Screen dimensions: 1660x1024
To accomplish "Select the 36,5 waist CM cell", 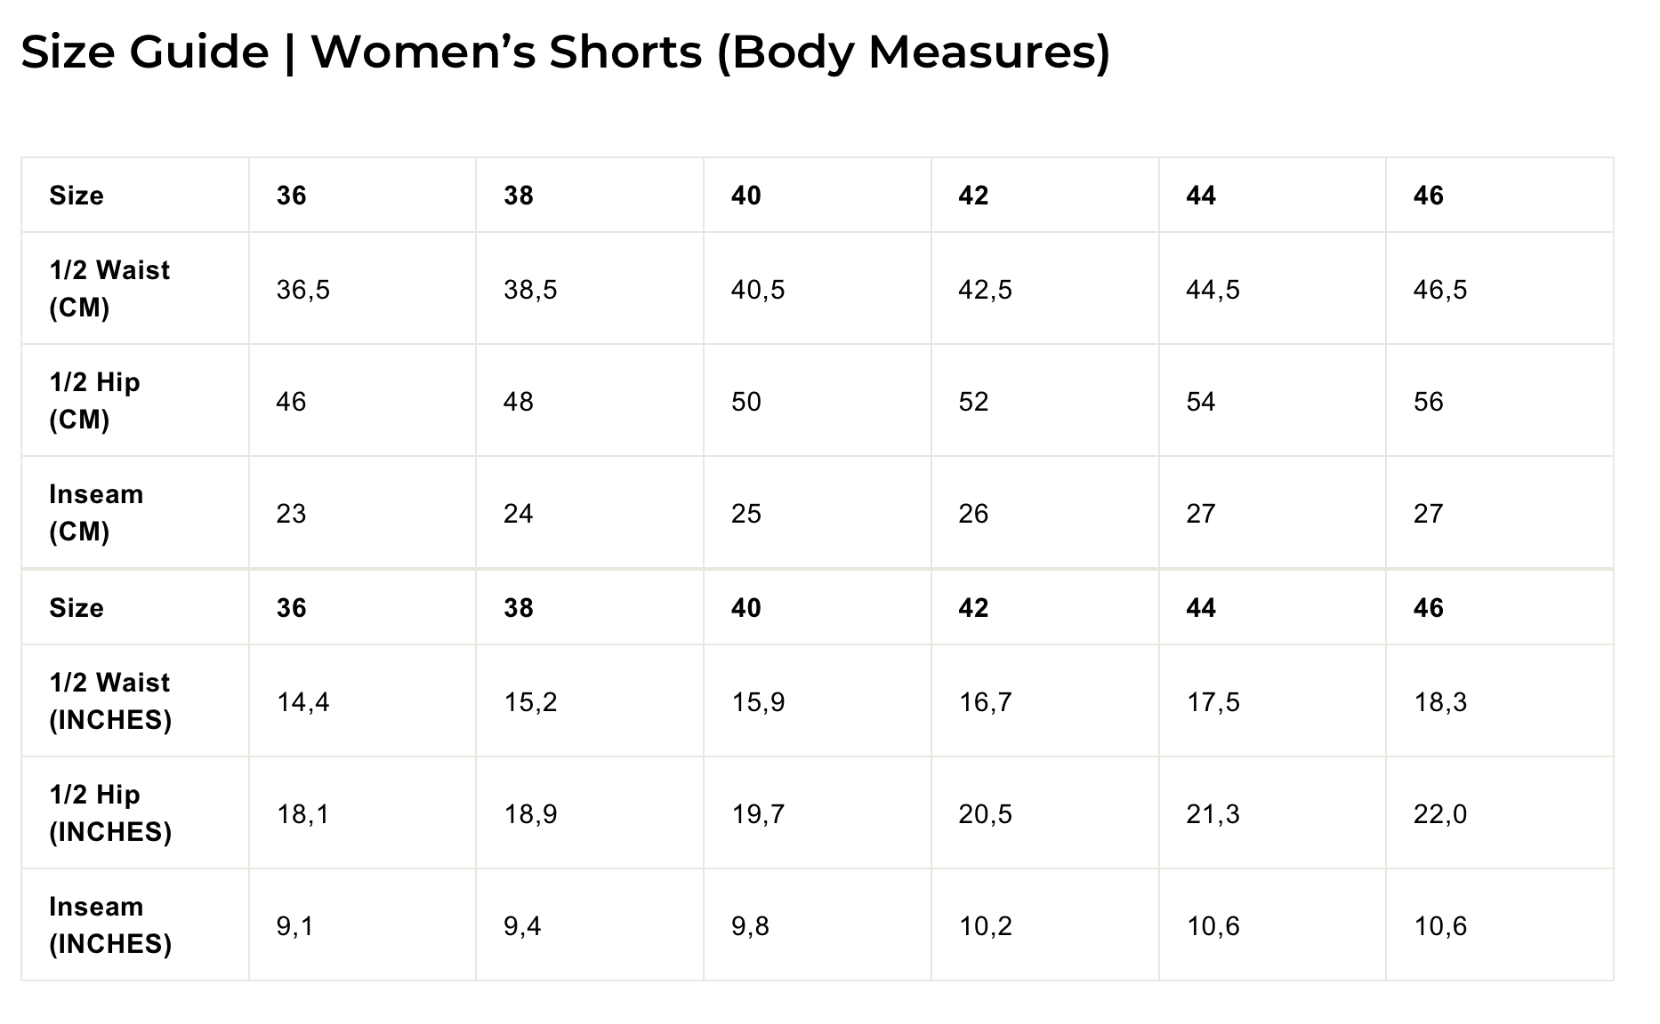I will point(303,290).
